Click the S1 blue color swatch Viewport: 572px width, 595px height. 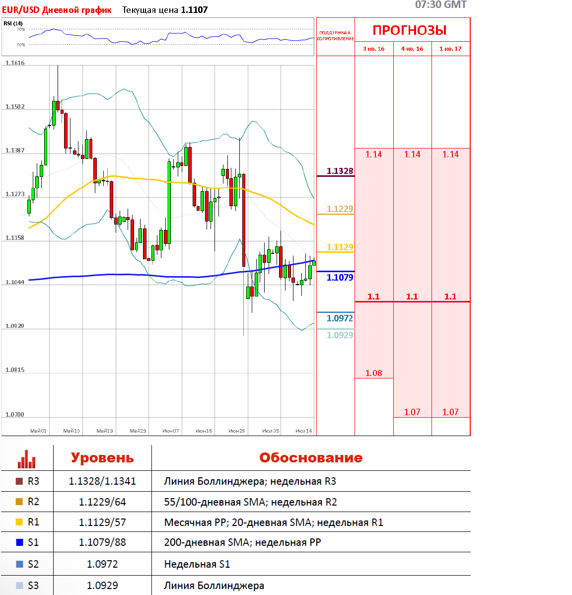tap(19, 542)
